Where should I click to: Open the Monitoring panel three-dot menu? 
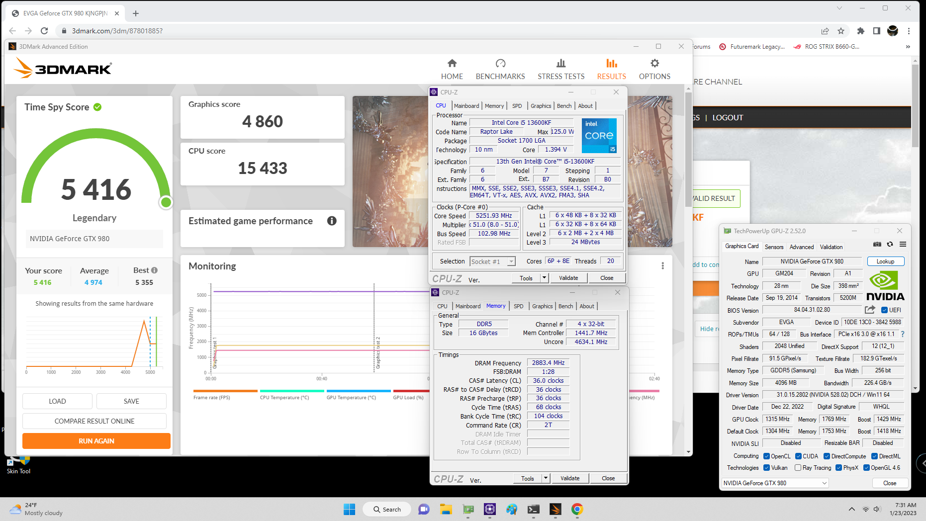(x=662, y=266)
